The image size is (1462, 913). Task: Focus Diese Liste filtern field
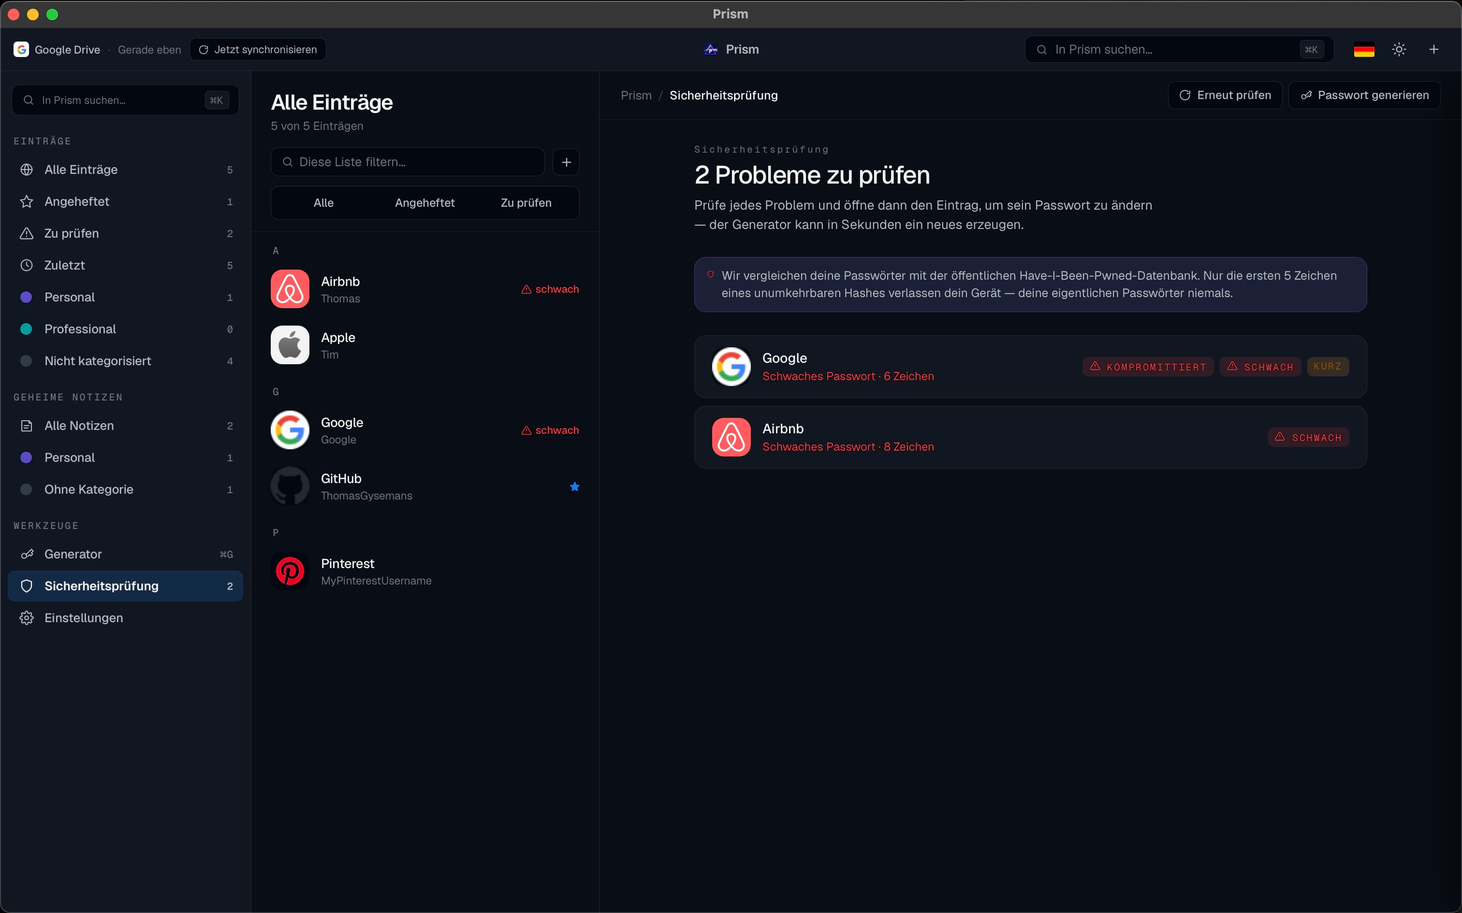tap(408, 162)
